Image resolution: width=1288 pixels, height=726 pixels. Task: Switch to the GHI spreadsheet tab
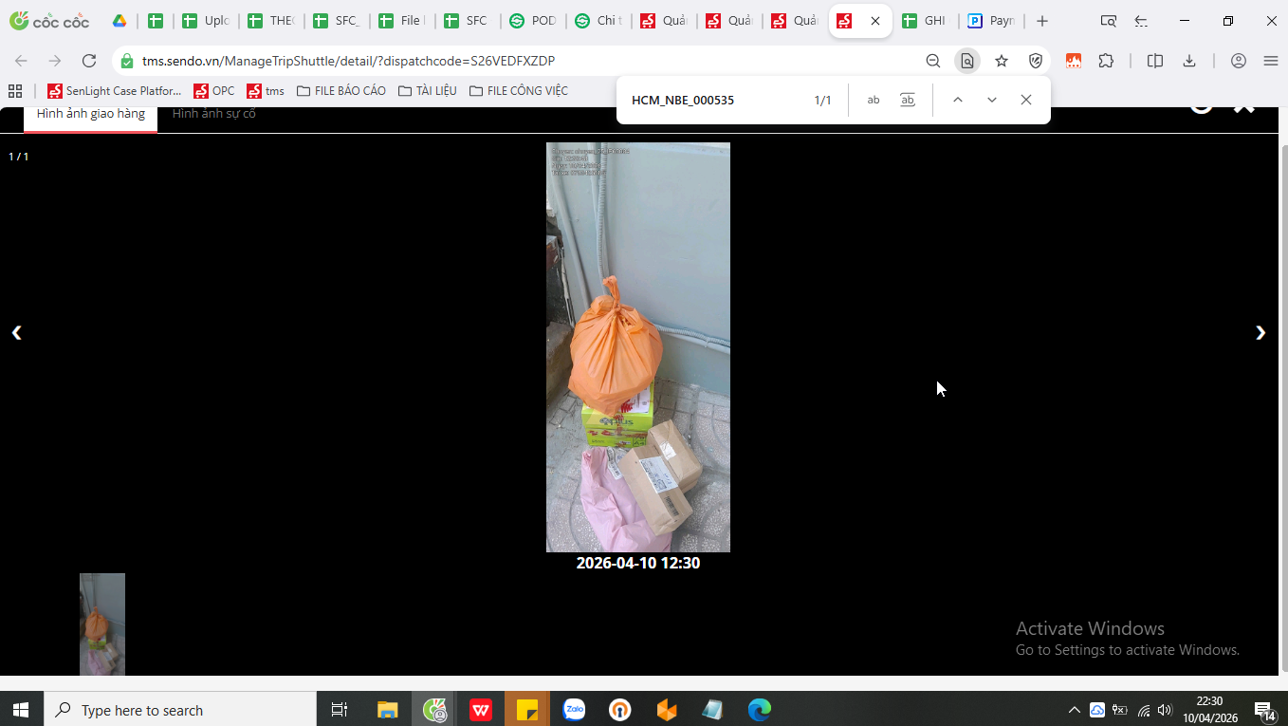point(925,21)
